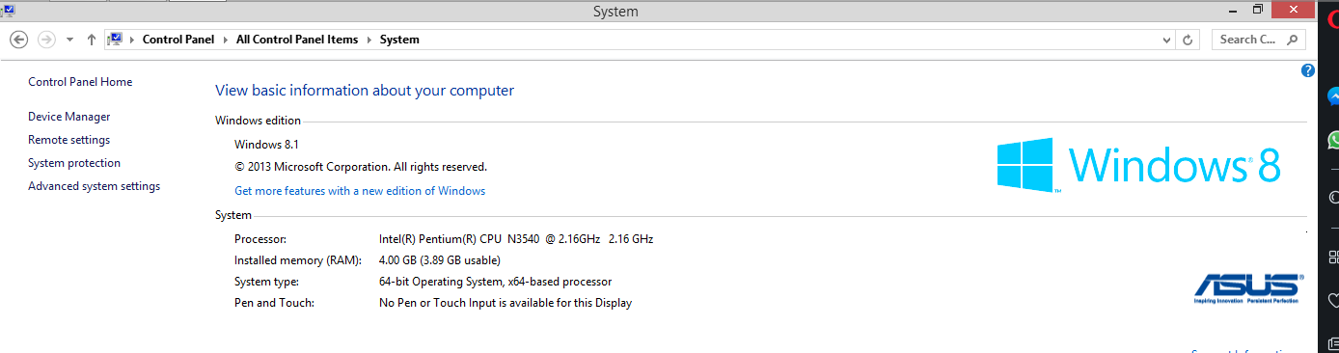Open the recent locations dropdown arrow
1339x353 pixels.
point(69,40)
